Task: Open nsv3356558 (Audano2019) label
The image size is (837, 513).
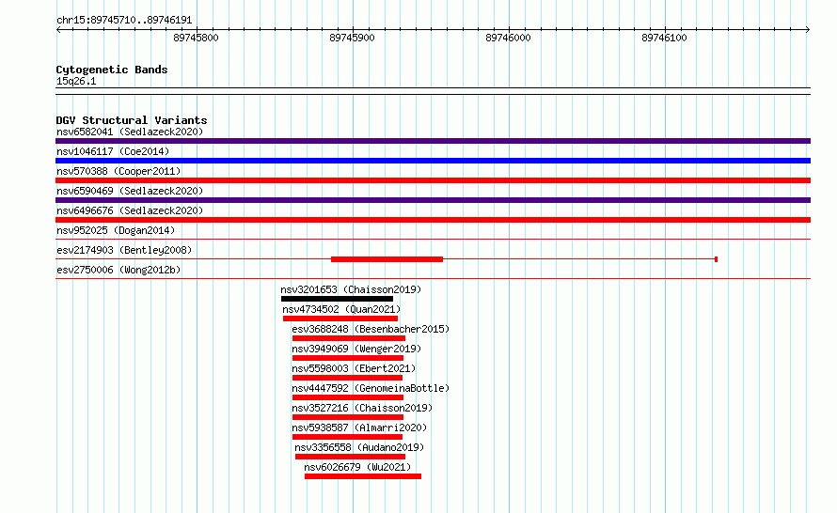Action: (x=359, y=447)
